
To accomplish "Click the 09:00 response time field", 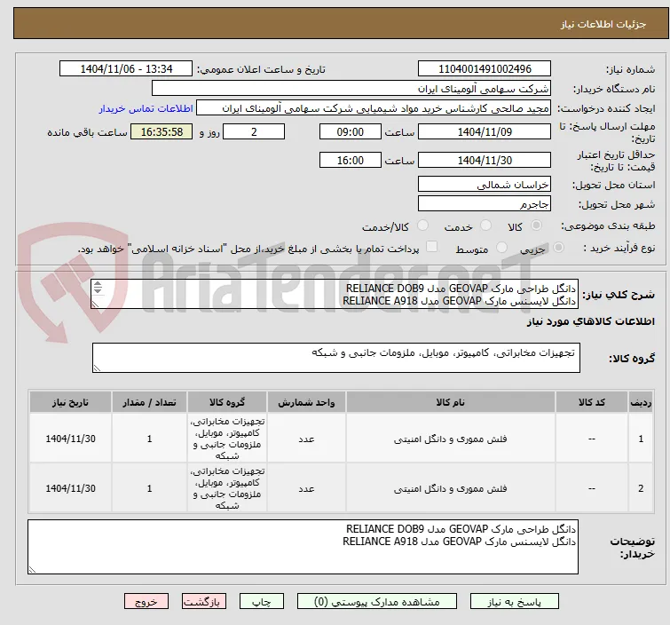I will pos(350,131).
